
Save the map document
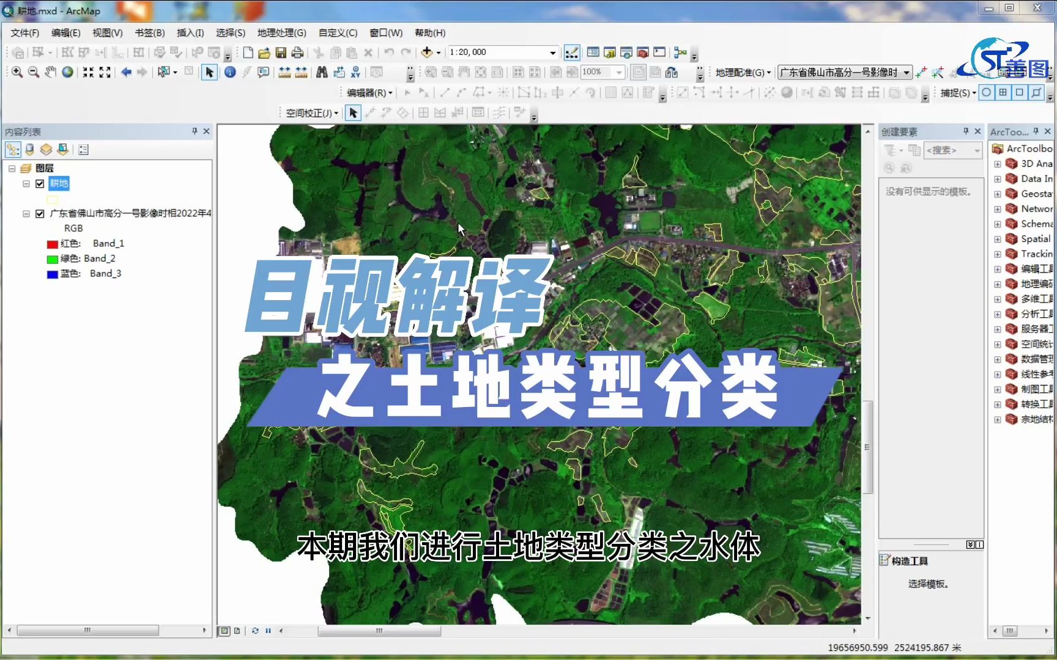point(281,53)
